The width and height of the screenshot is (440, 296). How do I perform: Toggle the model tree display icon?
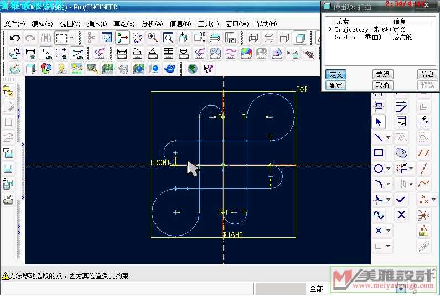pos(91,38)
